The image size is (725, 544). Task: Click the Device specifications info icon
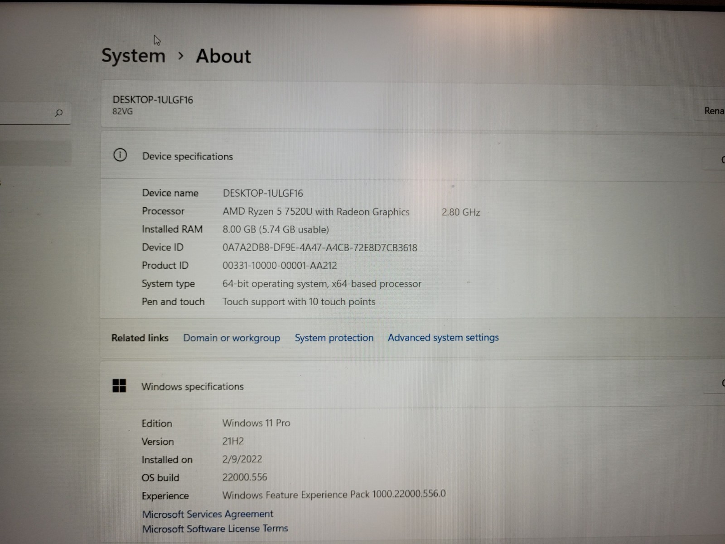120,155
